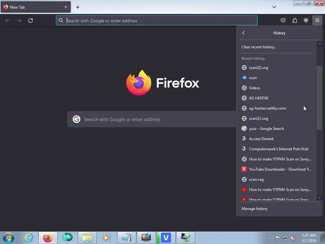Open the uBlock Origin extension icon

306,20
